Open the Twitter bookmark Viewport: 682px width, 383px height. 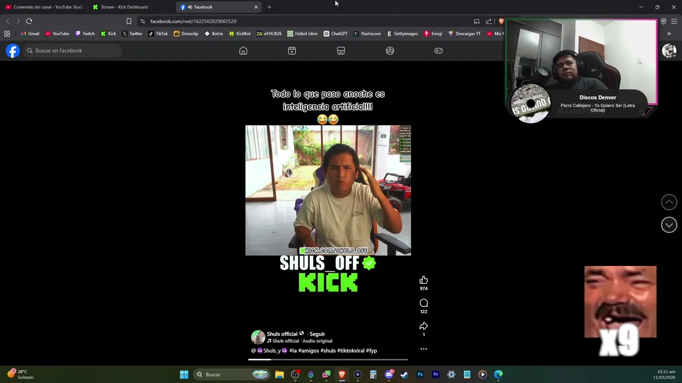pyautogui.click(x=132, y=34)
